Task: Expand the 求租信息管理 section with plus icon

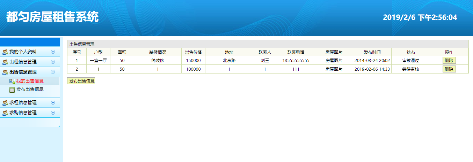Action: (53, 103)
